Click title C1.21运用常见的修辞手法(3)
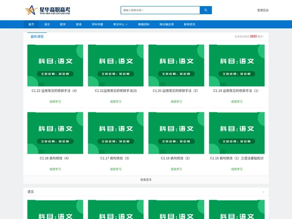The height and width of the screenshot is (219, 292). [x=116, y=91]
